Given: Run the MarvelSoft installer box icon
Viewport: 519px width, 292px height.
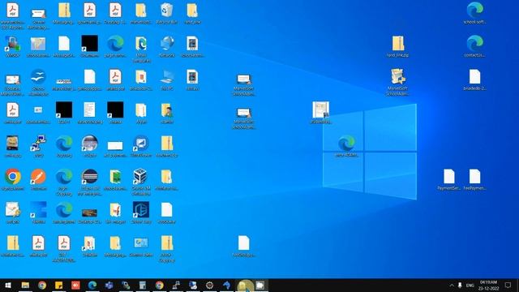Looking at the screenshot, I should (397, 77).
